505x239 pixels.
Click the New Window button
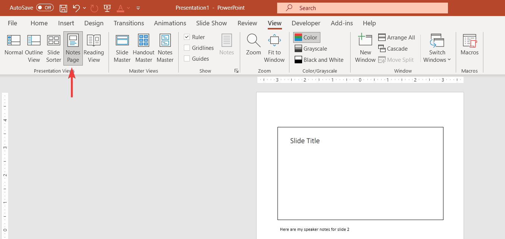click(365, 47)
